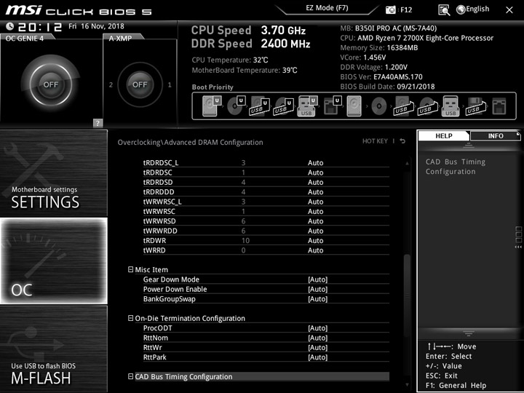This screenshot has width=524, height=393.
Task: Click the F12 screenshot camera icon
Action: pyautogui.click(x=390, y=9)
